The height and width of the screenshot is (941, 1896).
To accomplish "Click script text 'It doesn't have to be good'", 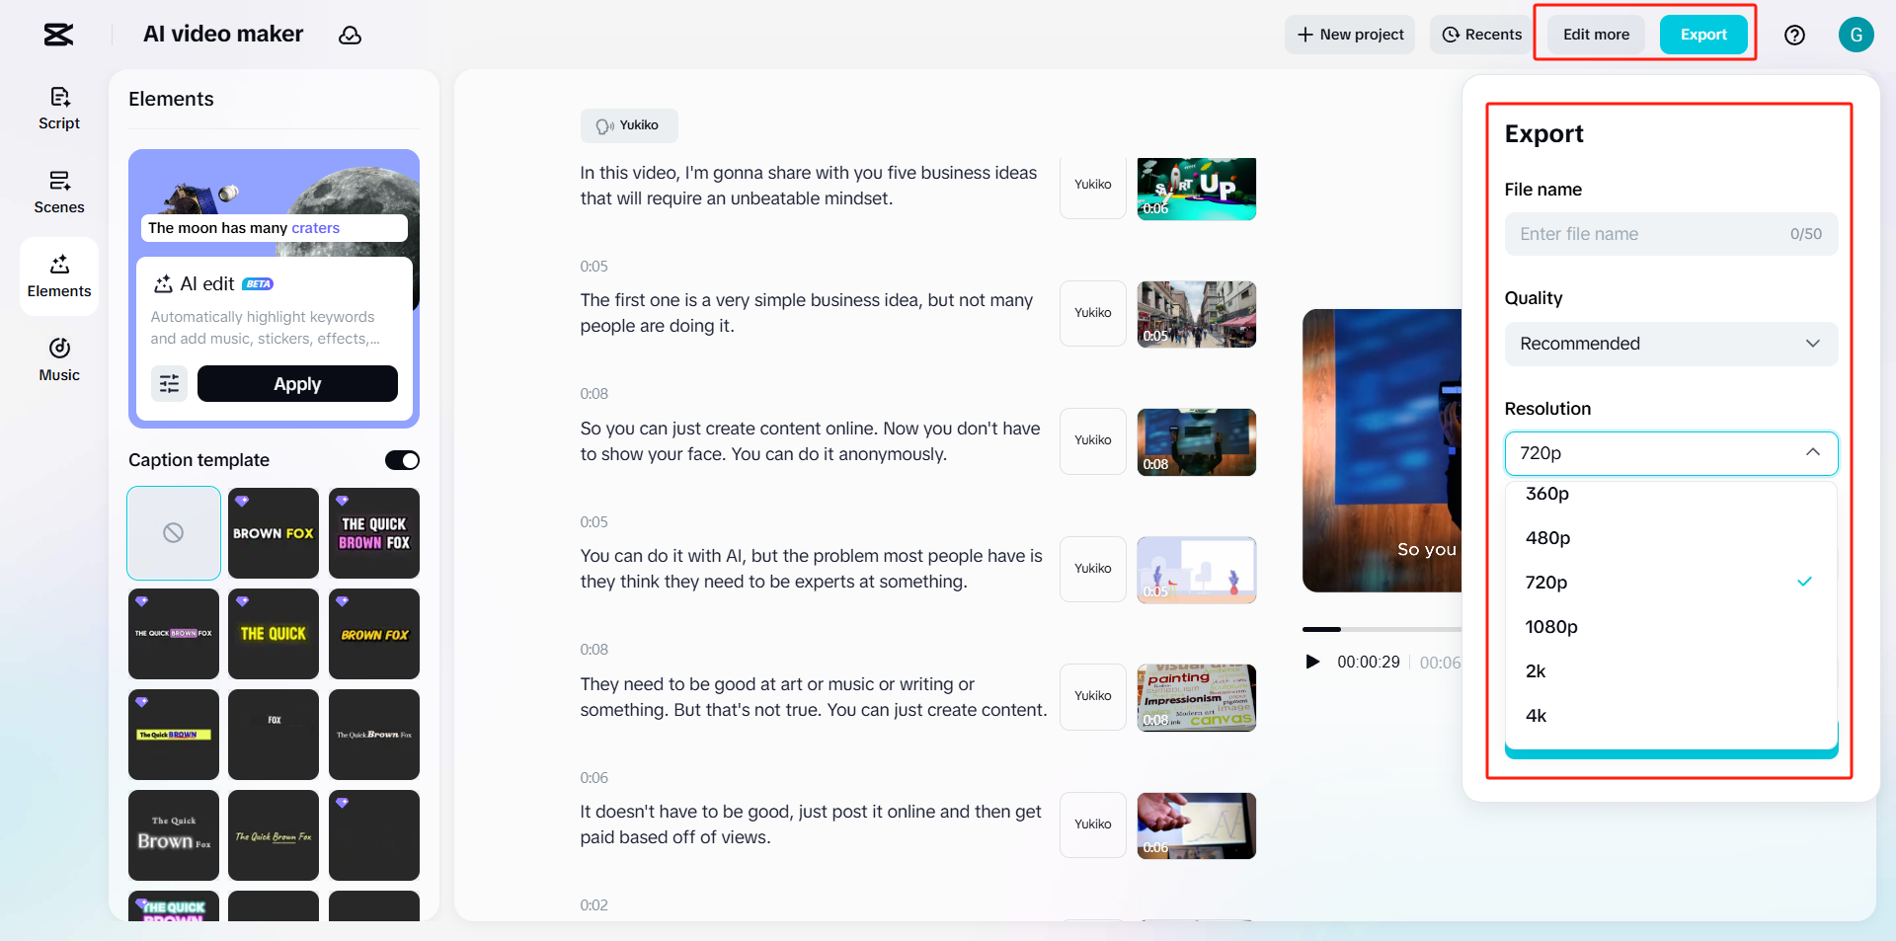I will coord(811,824).
